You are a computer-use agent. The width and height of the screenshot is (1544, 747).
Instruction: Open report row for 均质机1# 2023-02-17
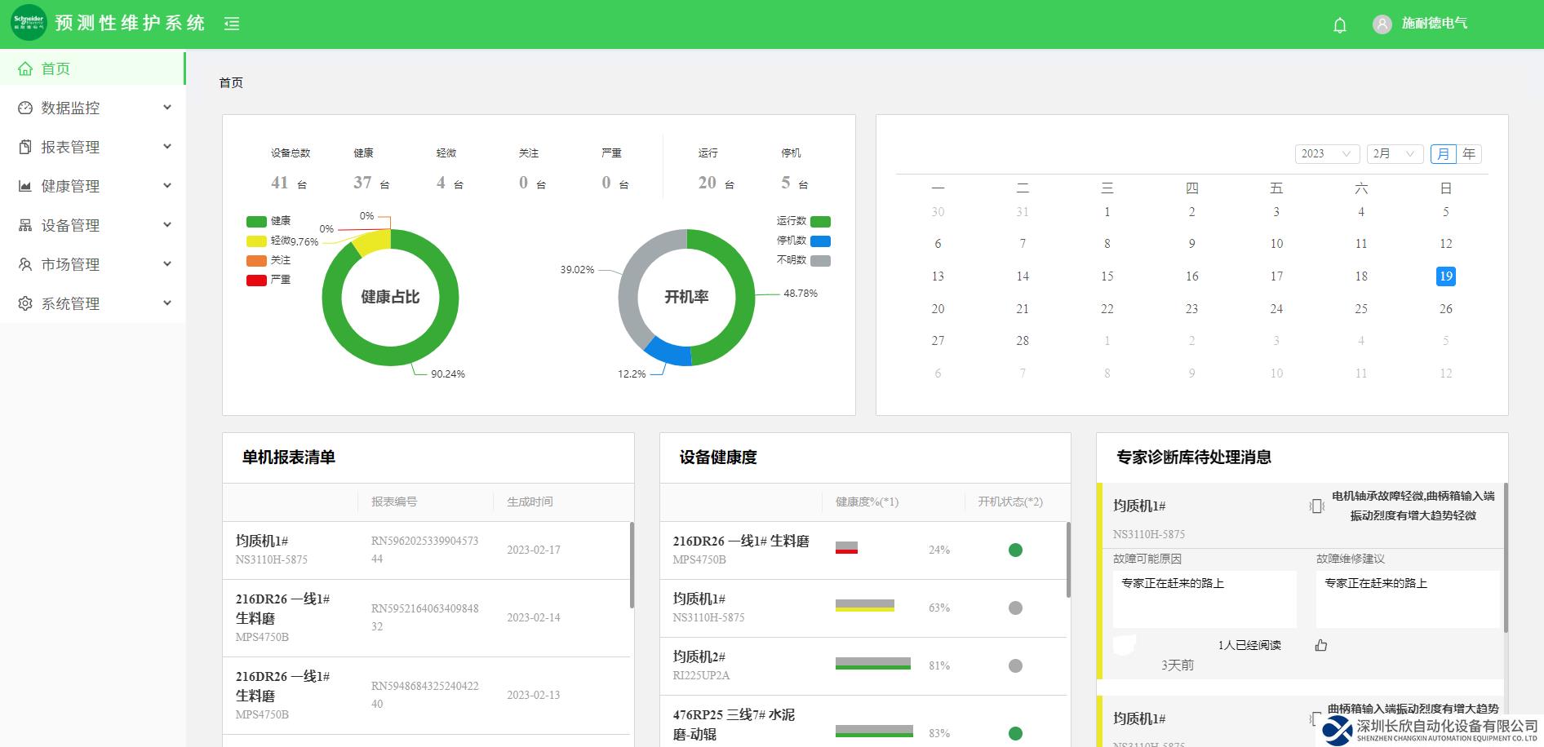tap(427, 550)
